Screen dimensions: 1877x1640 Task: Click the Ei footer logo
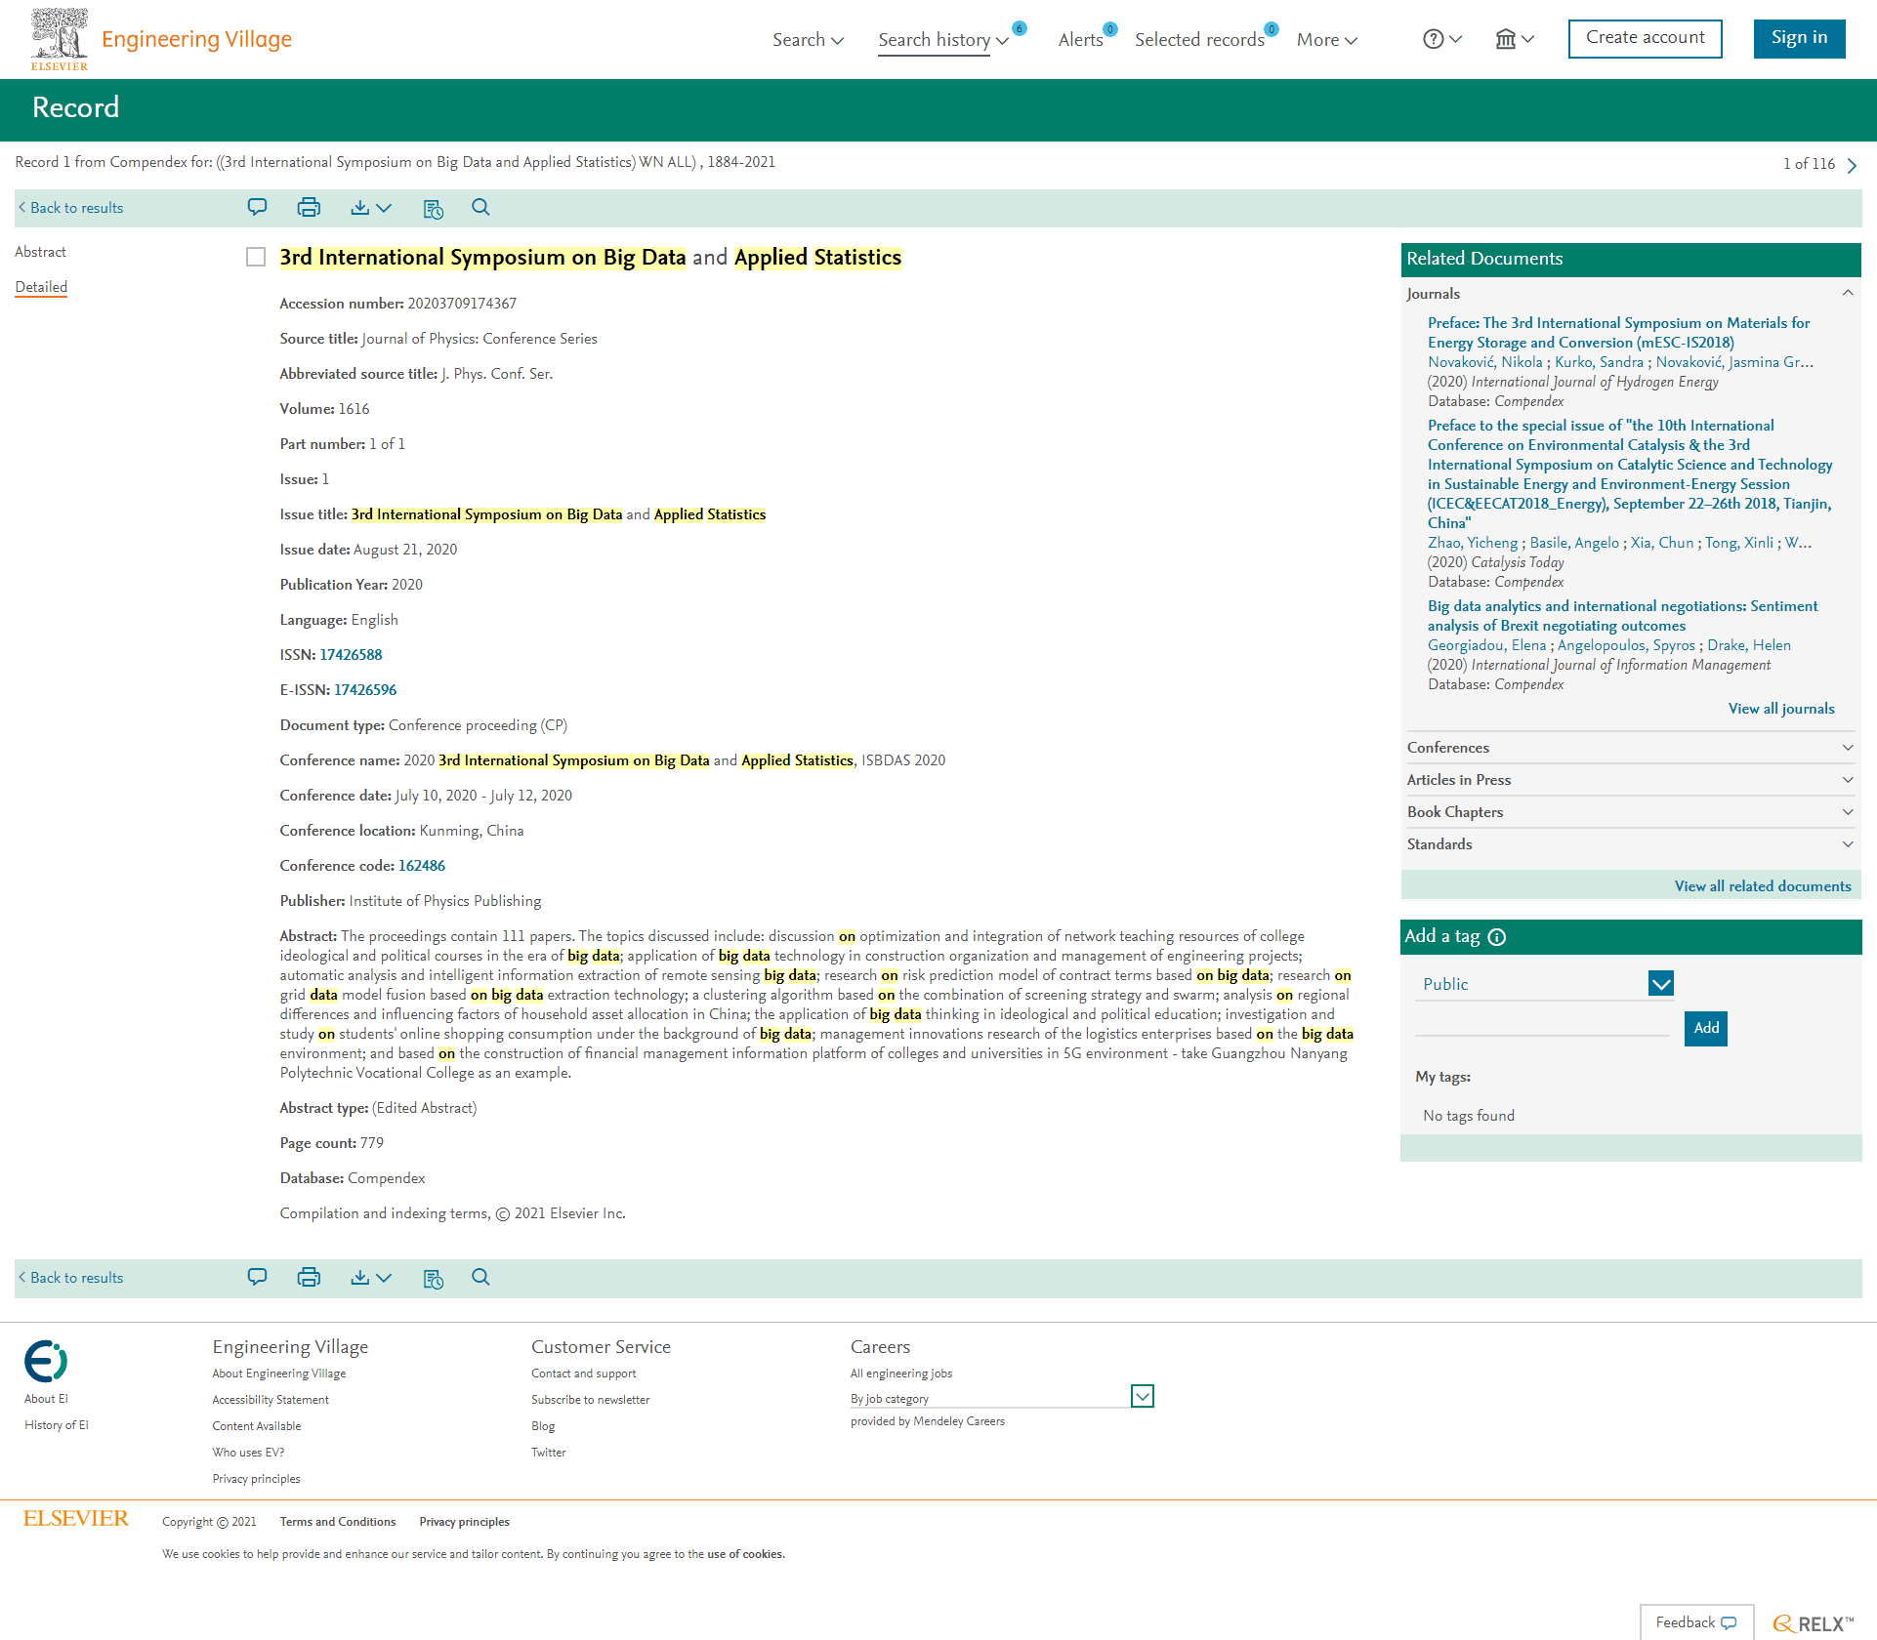[46, 1361]
